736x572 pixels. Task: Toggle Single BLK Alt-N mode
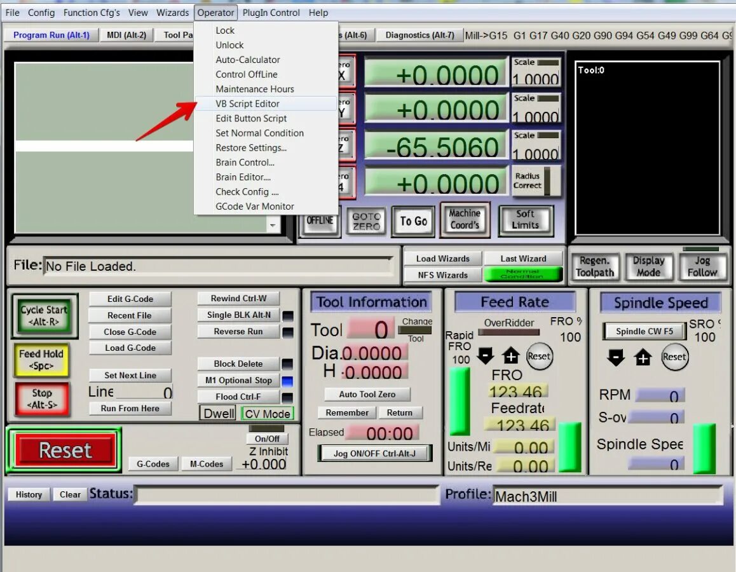pyautogui.click(x=238, y=315)
